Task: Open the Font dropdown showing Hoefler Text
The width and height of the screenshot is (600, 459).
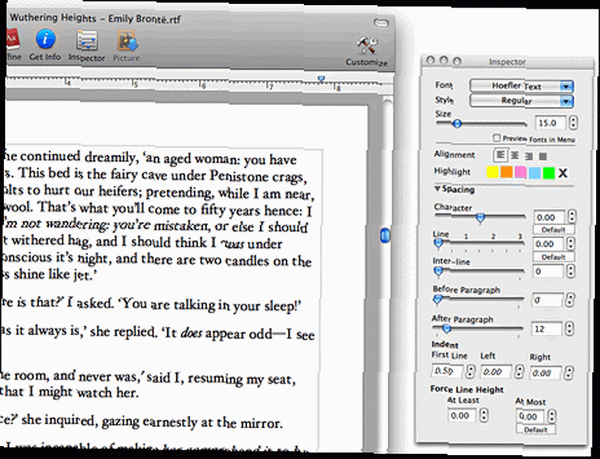Action: coord(521,86)
